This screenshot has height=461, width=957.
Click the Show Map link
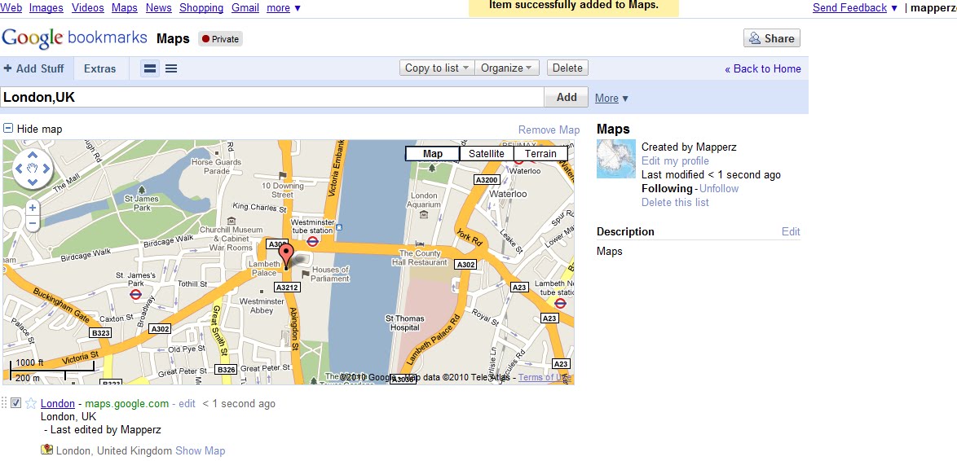click(x=201, y=451)
